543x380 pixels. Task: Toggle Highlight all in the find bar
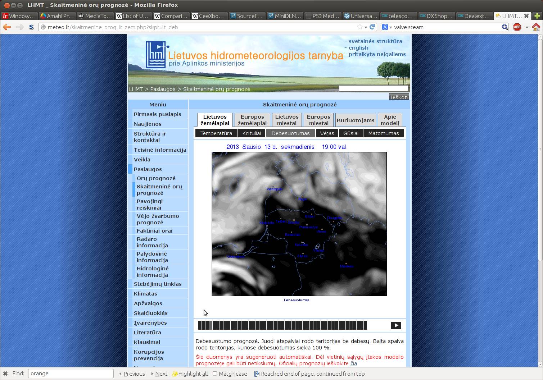(x=190, y=374)
